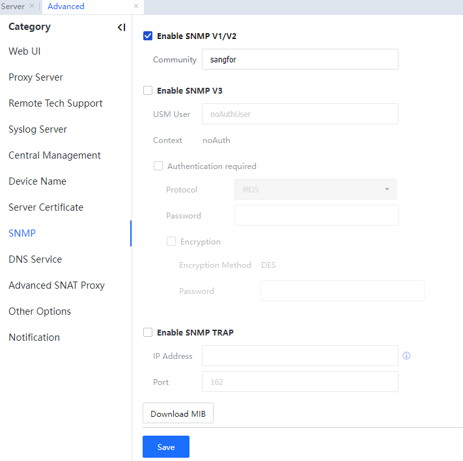Focus the SNMP TRAP IP Address field
Viewport: 463px width, 461px height.
coord(300,356)
